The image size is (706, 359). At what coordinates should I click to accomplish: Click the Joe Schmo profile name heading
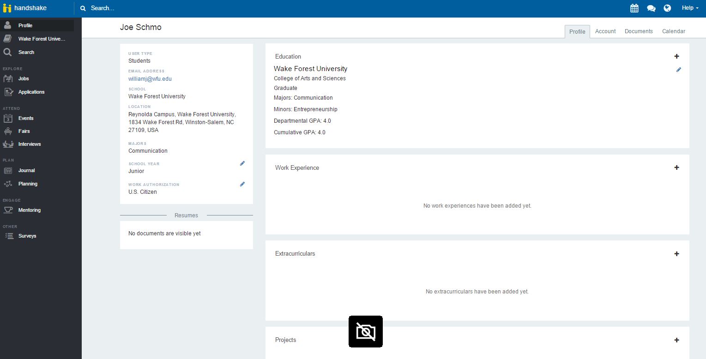(x=141, y=27)
